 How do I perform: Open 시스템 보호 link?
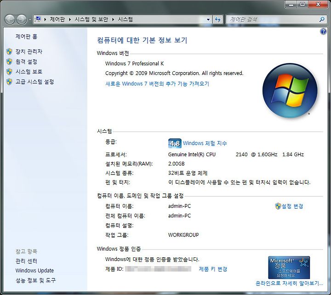[x=29, y=72]
